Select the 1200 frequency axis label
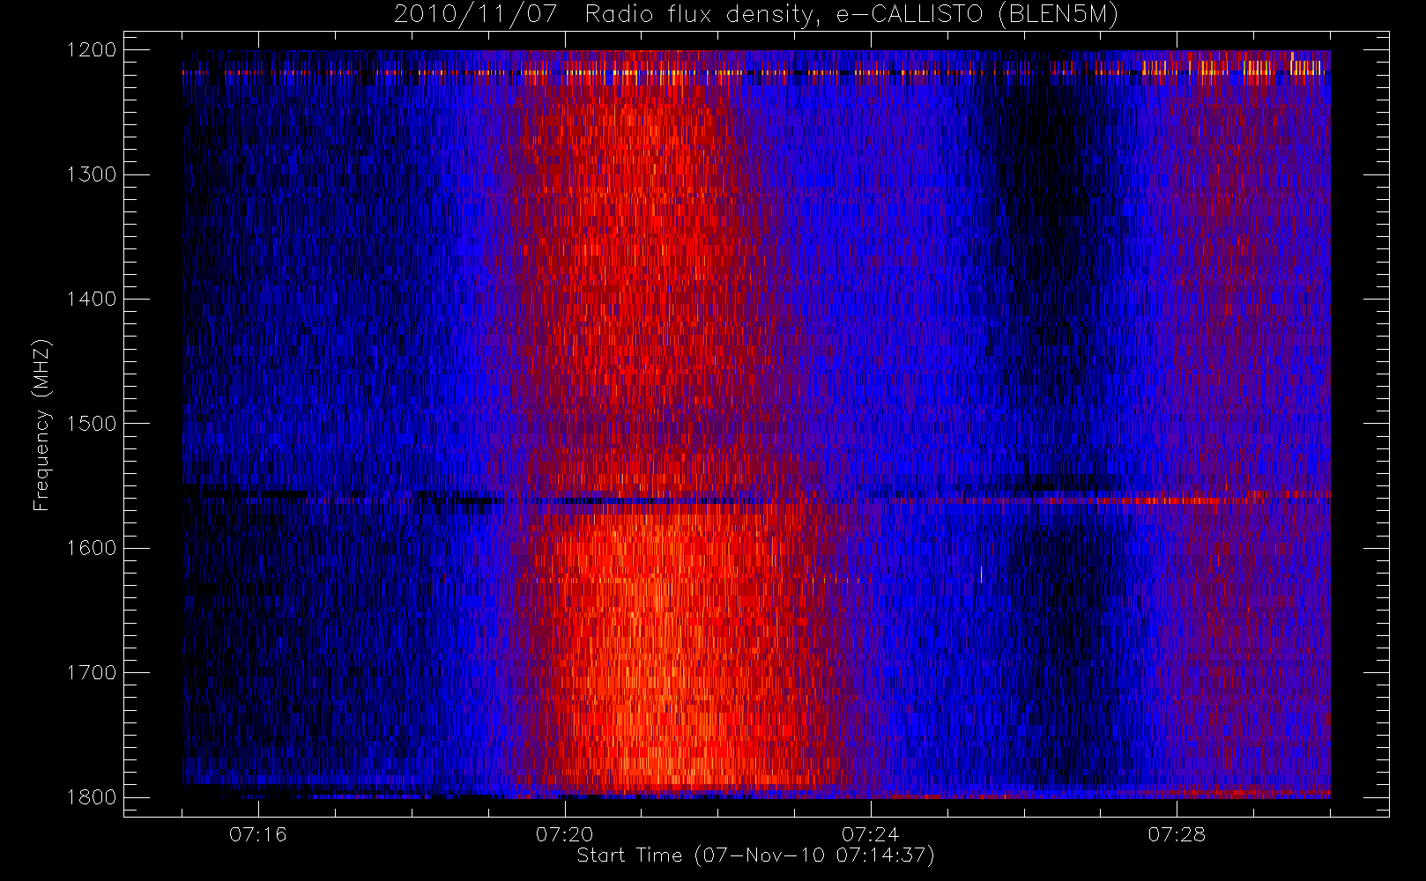This screenshot has width=1426, height=881. click(x=91, y=50)
